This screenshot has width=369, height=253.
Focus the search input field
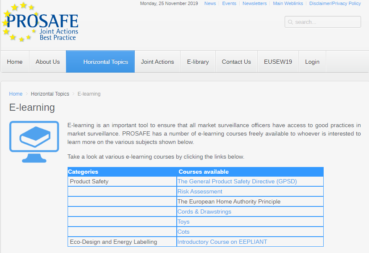coord(323,22)
